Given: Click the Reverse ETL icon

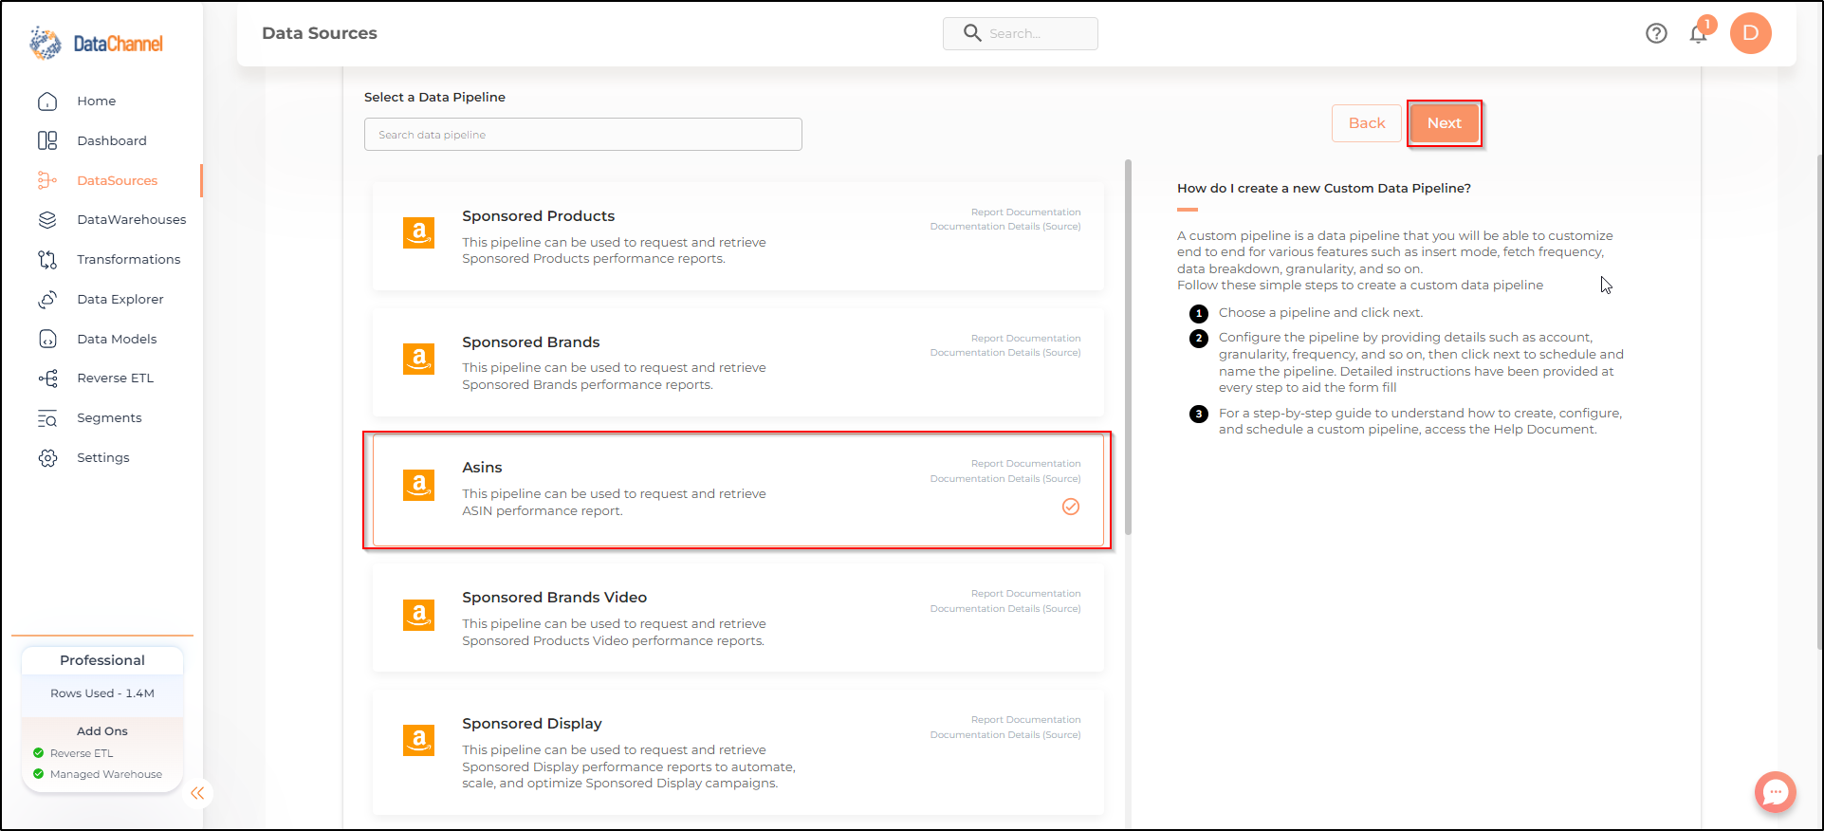Looking at the screenshot, I should 47,379.
